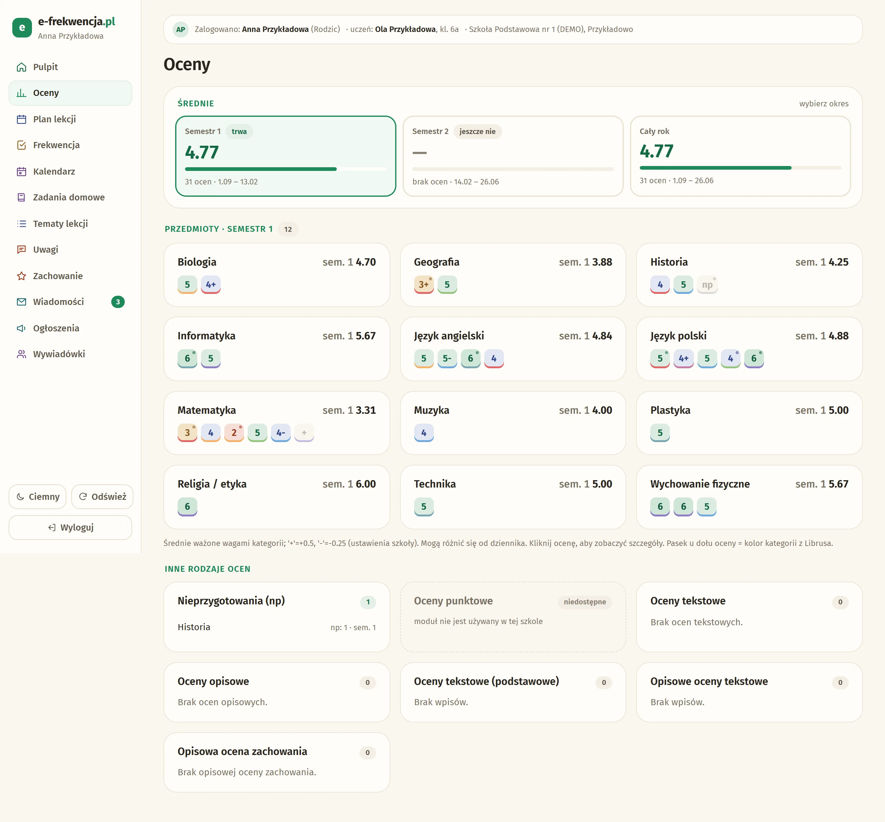Click the Uwagi speech bubble icon
The height and width of the screenshot is (822, 885).
pyautogui.click(x=21, y=250)
